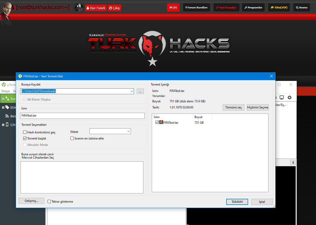Click the Altruistic Mode checkbox
Viewport: 316px width, 225px height.
tap(25, 145)
